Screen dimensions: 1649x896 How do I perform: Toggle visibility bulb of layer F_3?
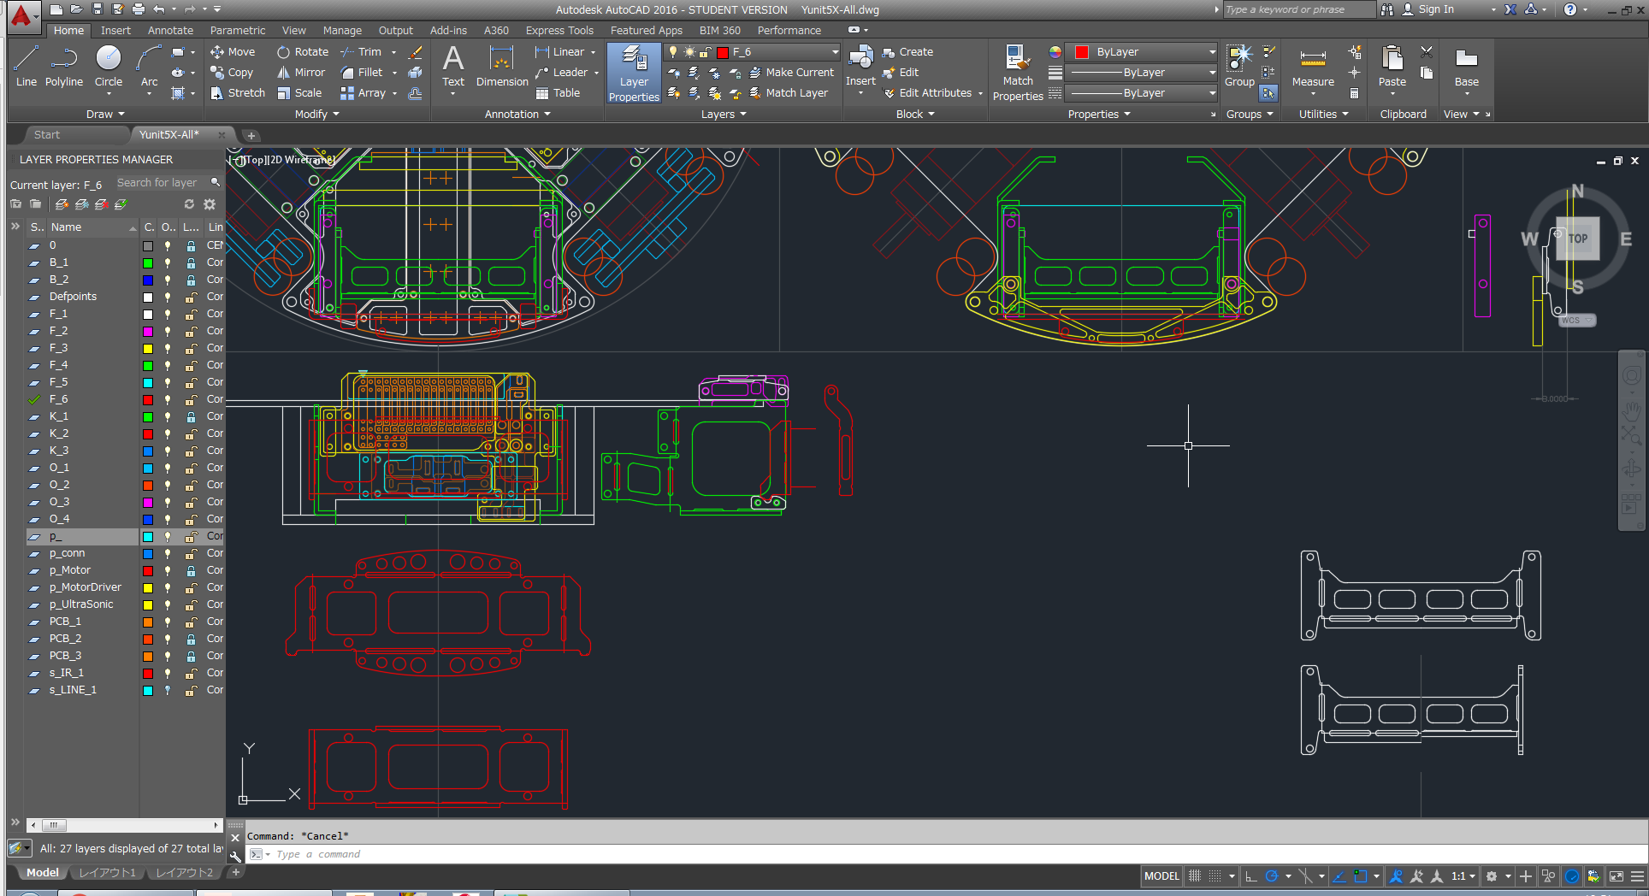(168, 348)
